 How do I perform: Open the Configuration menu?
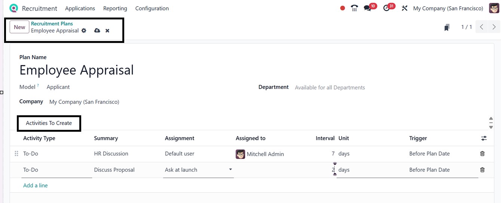(152, 8)
